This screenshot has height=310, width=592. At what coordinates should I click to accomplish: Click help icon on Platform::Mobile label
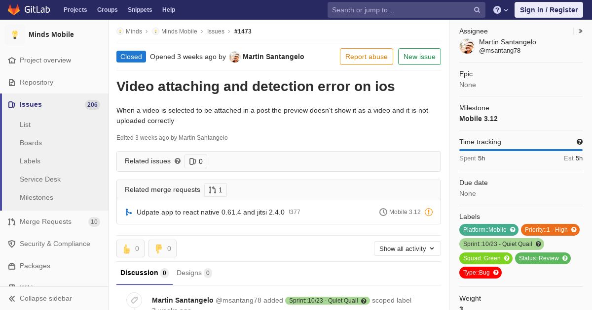pos(513,230)
